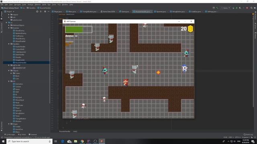The image size is (257, 144).
Task: Stop the running game with red stop icon
Action: 247,8
